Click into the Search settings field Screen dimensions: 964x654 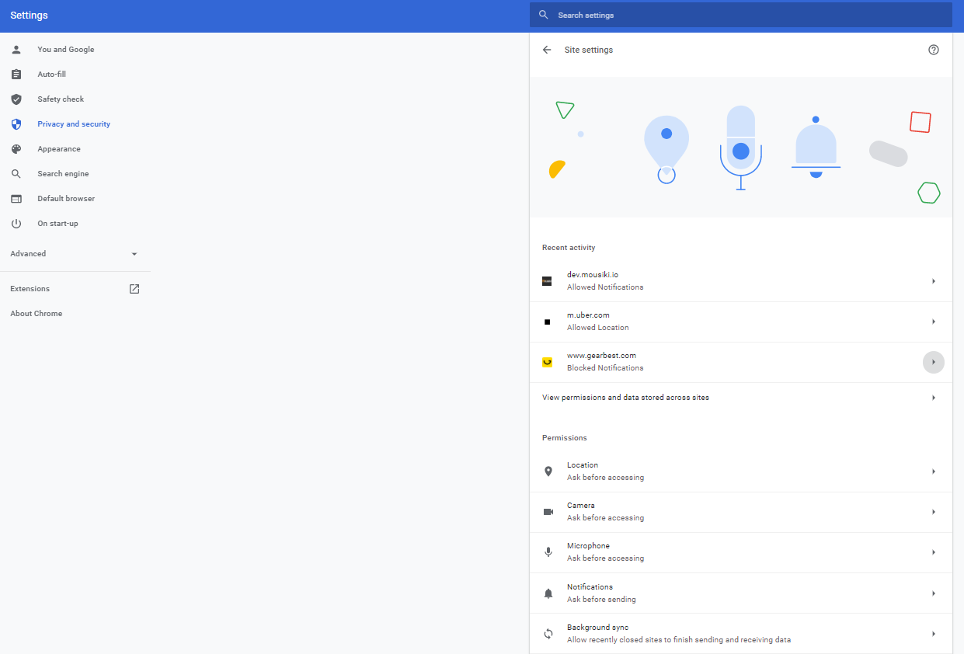click(741, 15)
